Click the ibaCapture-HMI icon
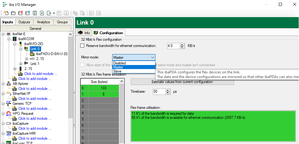The image size is (299, 144). click(x=9, y=133)
